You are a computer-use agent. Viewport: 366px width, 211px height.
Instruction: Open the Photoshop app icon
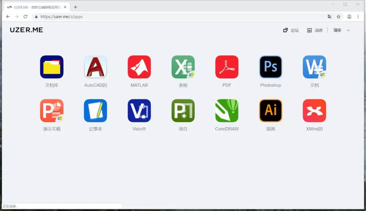tap(270, 67)
